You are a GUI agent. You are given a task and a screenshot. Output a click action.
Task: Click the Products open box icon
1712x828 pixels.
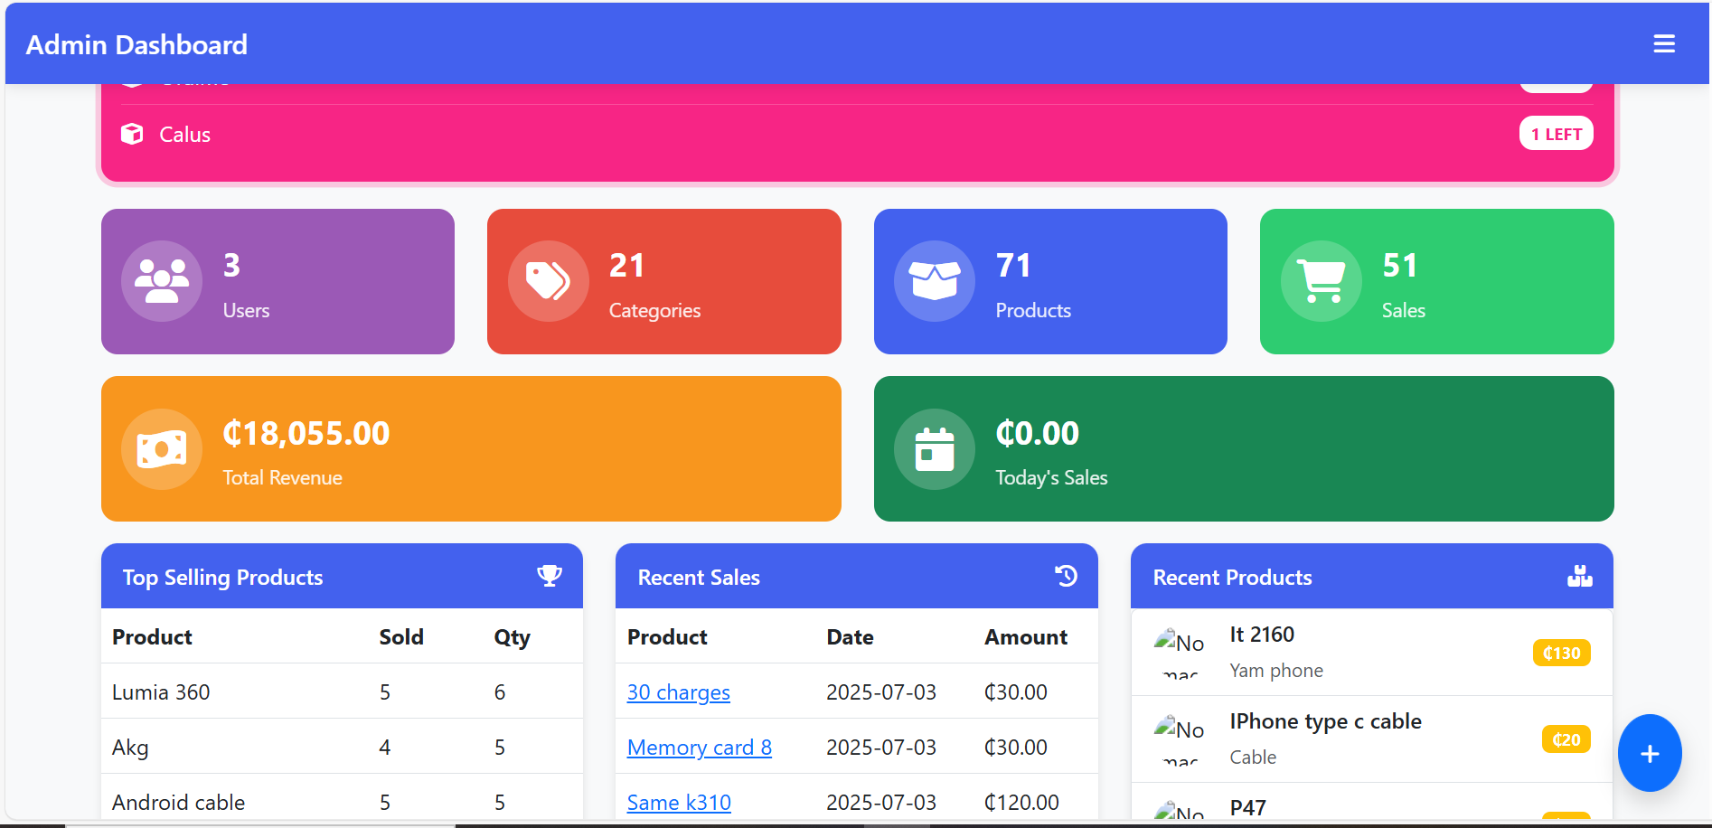(934, 281)
